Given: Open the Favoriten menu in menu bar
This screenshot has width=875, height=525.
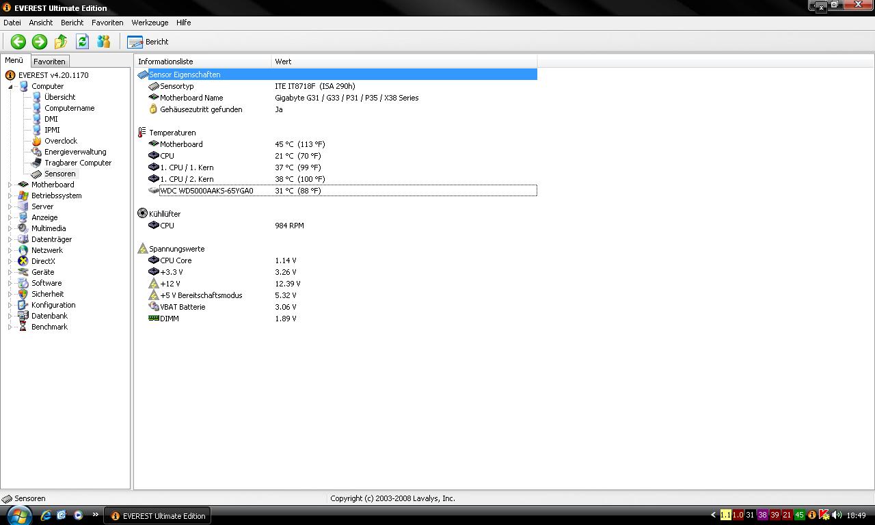Looking at the screenshot, I should coord(107,23).
